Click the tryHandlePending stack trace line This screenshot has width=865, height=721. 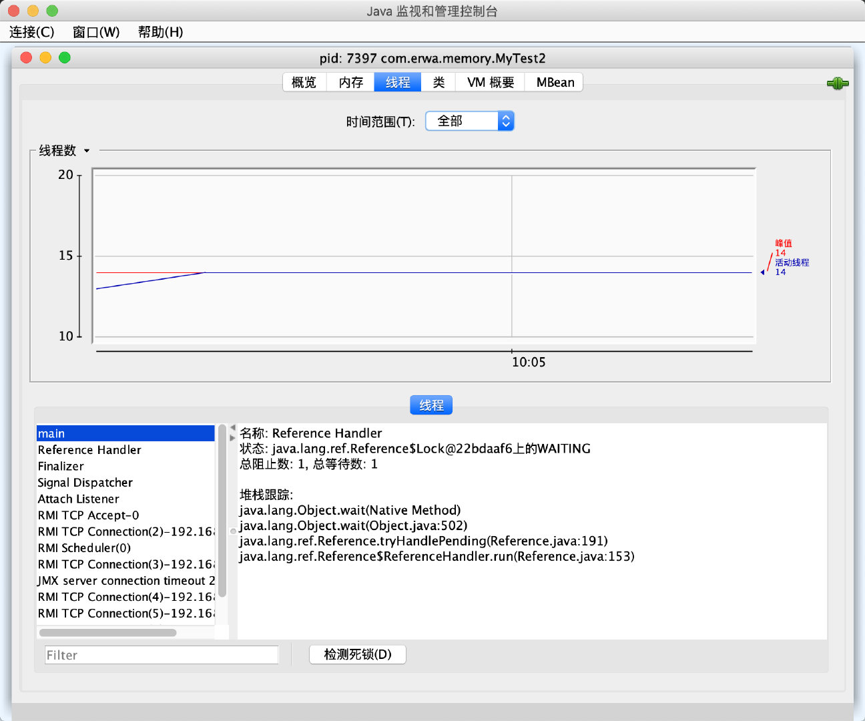tap(424, 541)
